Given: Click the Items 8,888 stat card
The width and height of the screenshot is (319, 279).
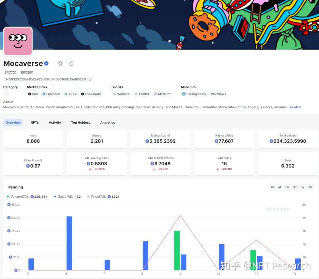Looking at the screenshot, I should (x=33, y=139).
